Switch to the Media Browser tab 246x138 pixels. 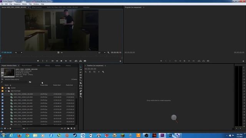27,66
